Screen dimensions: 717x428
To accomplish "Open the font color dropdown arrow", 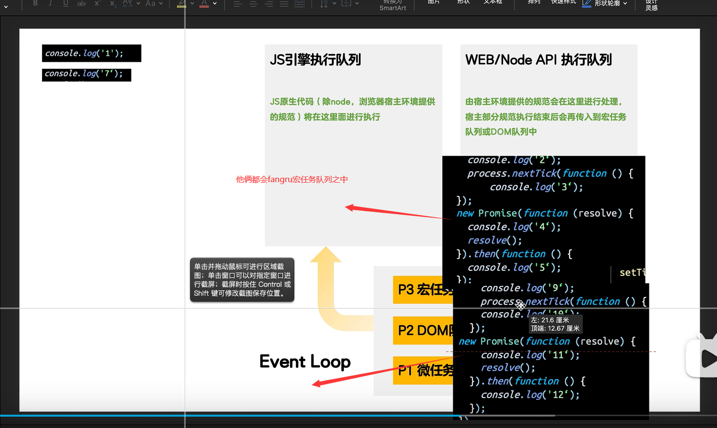I will click(x=215, y=3).
